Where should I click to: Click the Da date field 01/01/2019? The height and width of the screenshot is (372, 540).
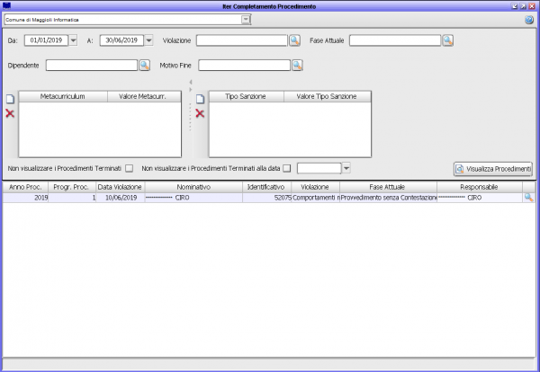(47, 40)
